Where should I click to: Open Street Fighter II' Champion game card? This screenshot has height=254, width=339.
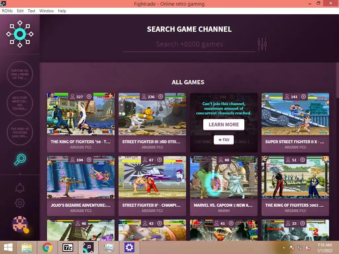click(152, 186)
